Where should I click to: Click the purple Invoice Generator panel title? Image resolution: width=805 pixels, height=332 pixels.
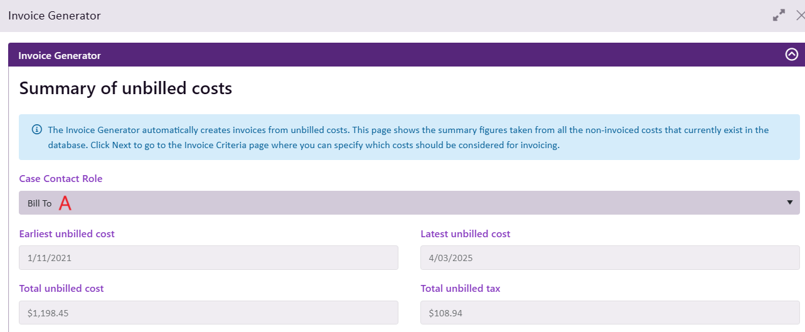click(60, 55)
